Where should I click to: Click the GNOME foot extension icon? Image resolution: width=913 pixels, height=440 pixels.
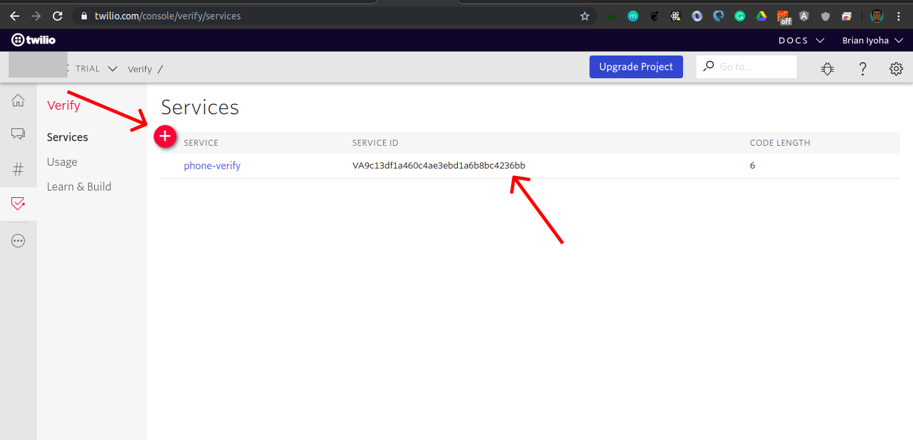tap(654, 16)
